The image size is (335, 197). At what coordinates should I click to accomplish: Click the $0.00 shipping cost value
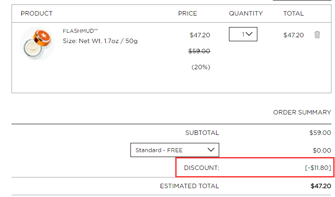click(322, 150)
